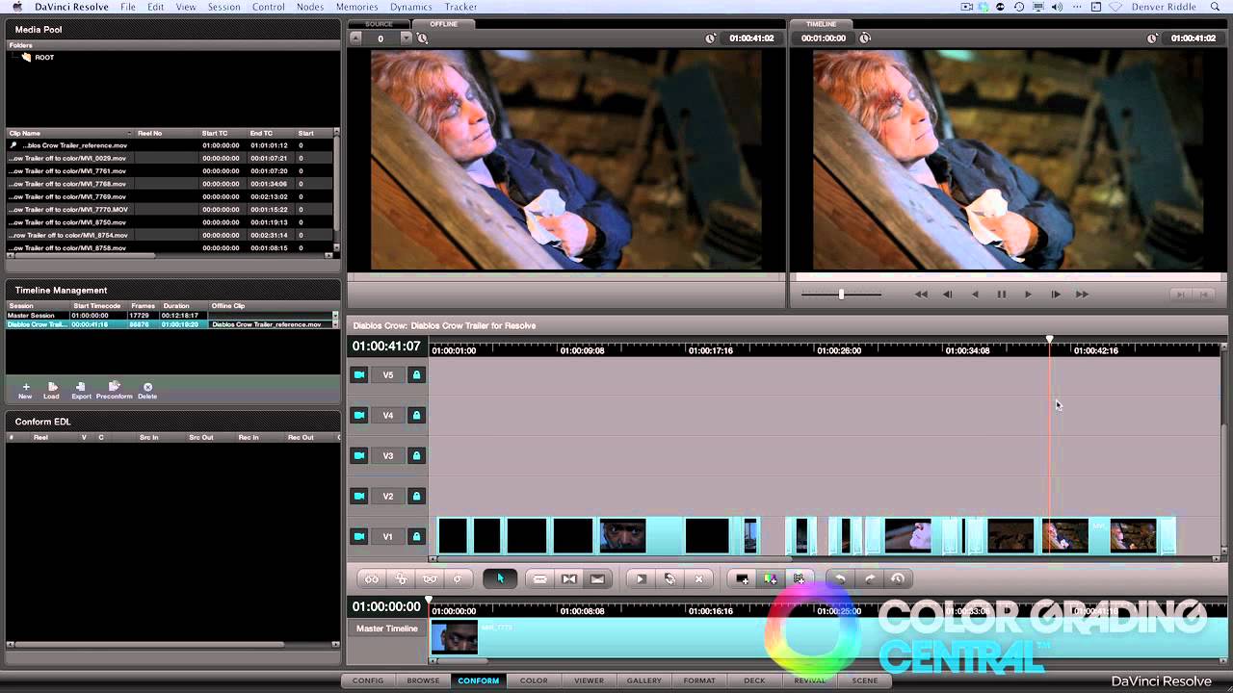
Task: Click the colored bars with plus icon
Action: tap(770, 578)
